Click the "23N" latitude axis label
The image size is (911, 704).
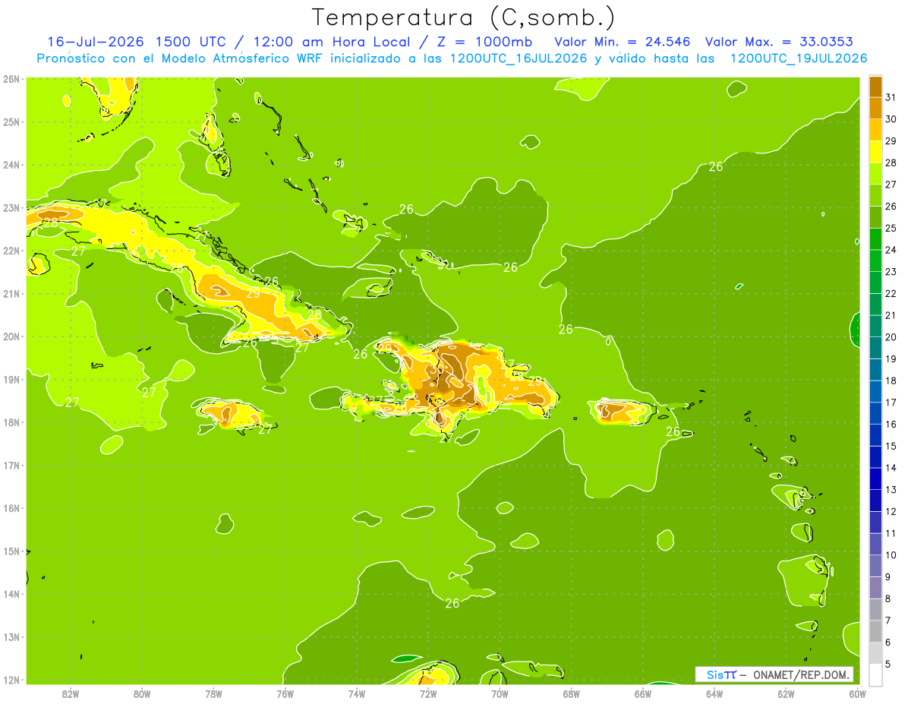[x=11, y=207]
